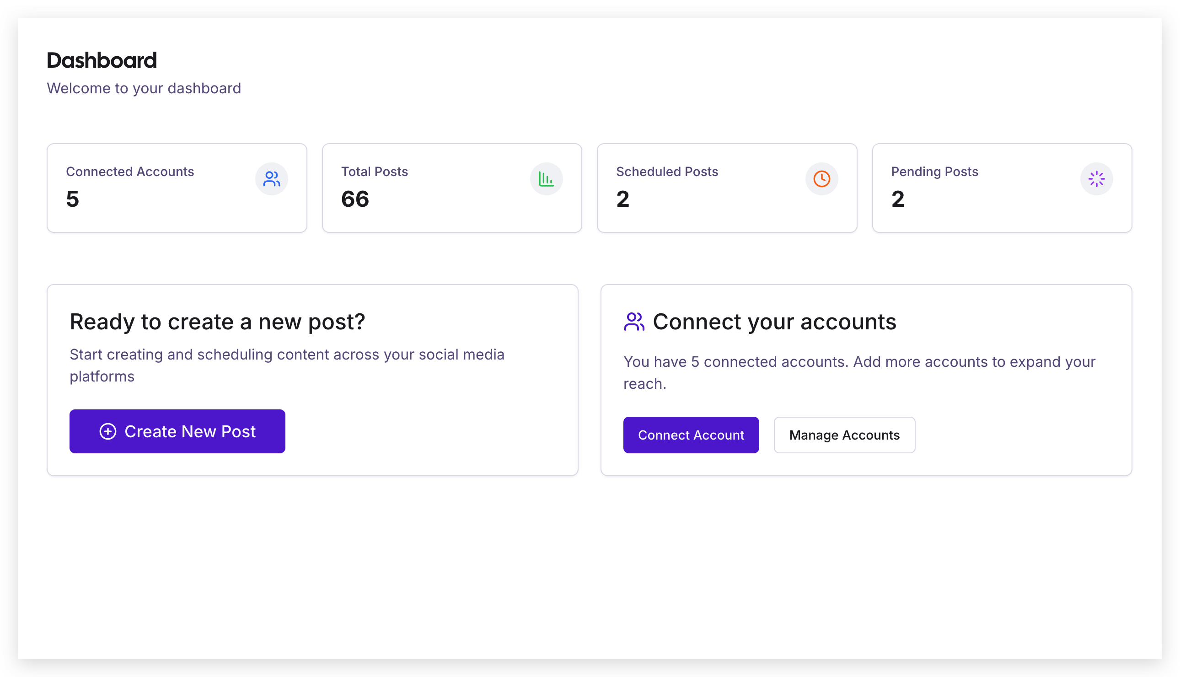The image size is (1180, 677).
Task: Click the Dashboard page heading
Action: 102,60
